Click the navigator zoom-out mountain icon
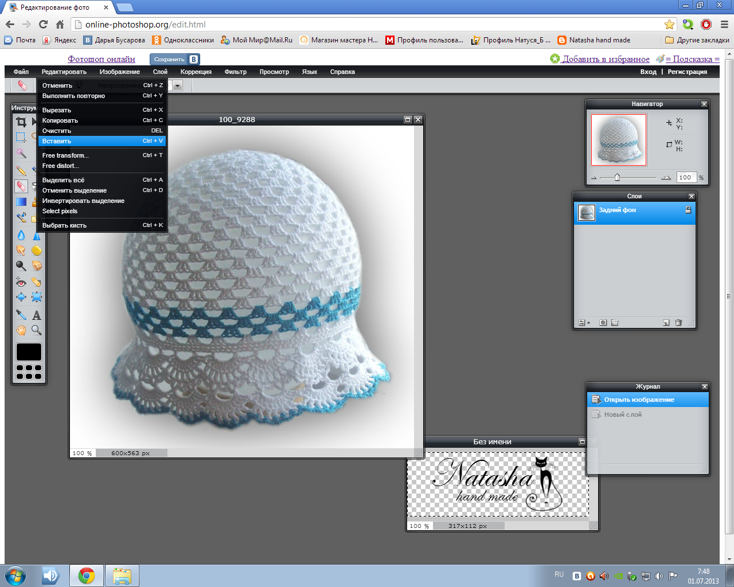This screenshot has height=587, width=734. pos(594,178)
